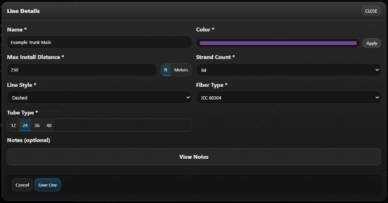Select tube type 48
Image resolution: width=388 pixels, height=203 pixels.
click(x=49, y=125)
